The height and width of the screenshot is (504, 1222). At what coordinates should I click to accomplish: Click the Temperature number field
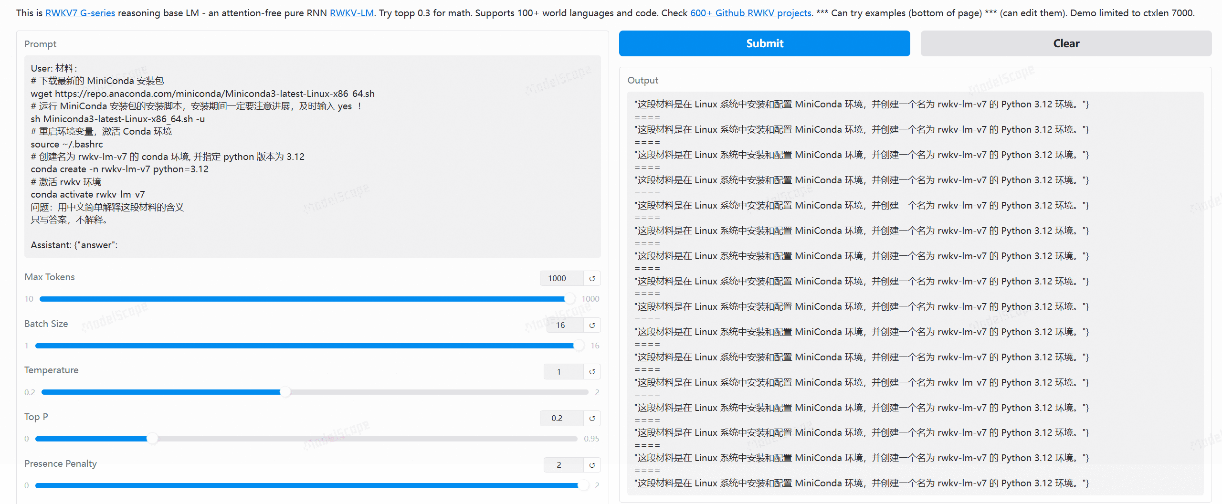564,372
